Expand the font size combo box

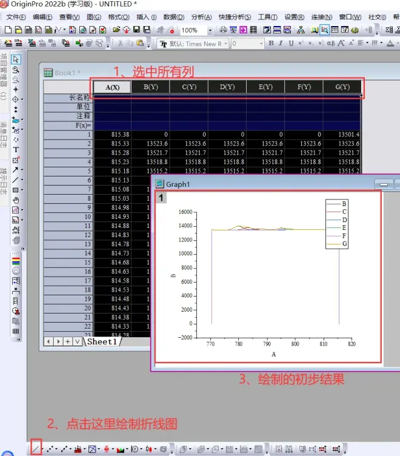point(260,44)
